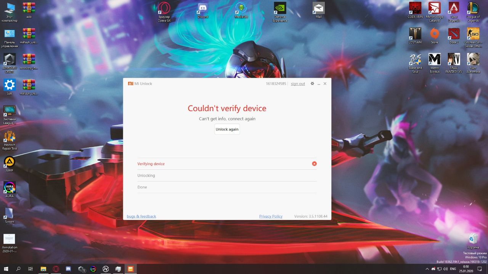Viewport: 488px width, 274px height.
Task: Open the Privacy Policy link
Action: tap(271, 216)
